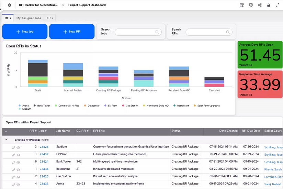The width and height of the screenshot is (283, 189).
Task: Open job number 23424 link
Action: [x=44, y=162]
